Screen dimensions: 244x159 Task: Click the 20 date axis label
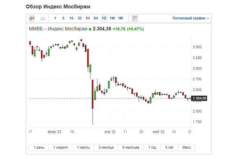141,132
